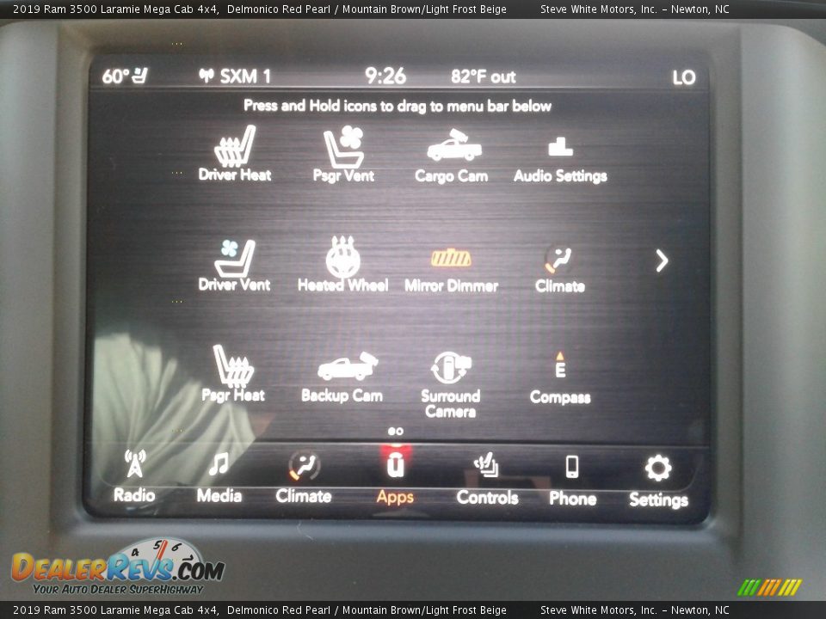Turn on Psgr Heat seat icon
This screenshot has width=826, height=619.
pyautogui.click(x=233, y=372)
